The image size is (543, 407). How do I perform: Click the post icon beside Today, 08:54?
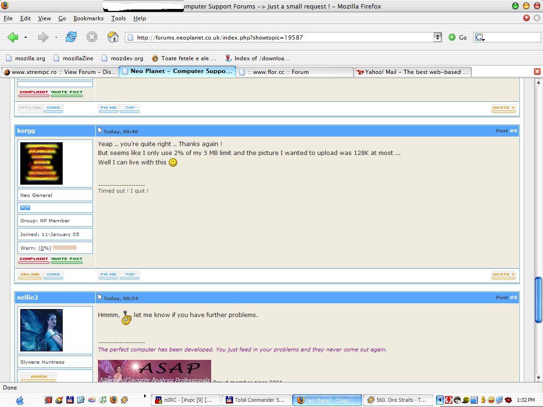pos(100,297)
